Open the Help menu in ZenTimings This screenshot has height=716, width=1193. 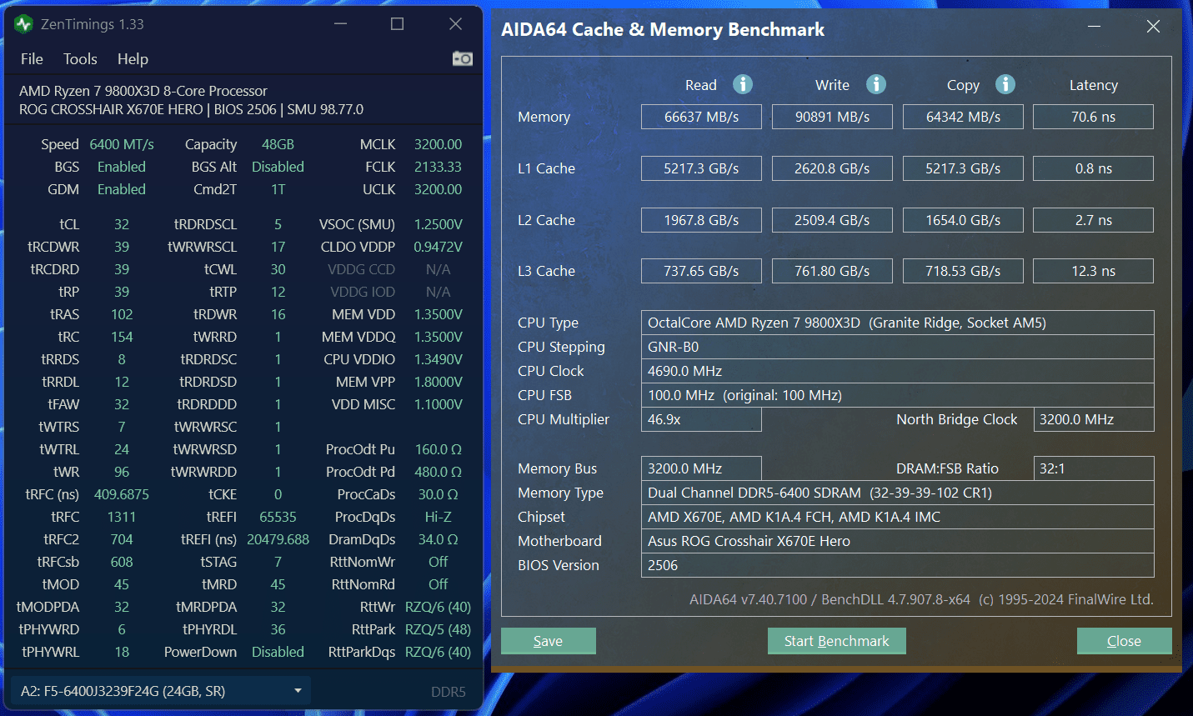click(x=133, y=59)
